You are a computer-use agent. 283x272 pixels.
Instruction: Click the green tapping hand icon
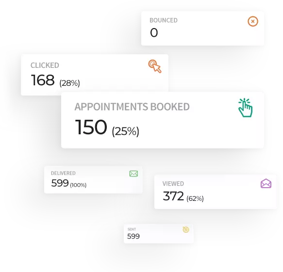click(245, 108)
